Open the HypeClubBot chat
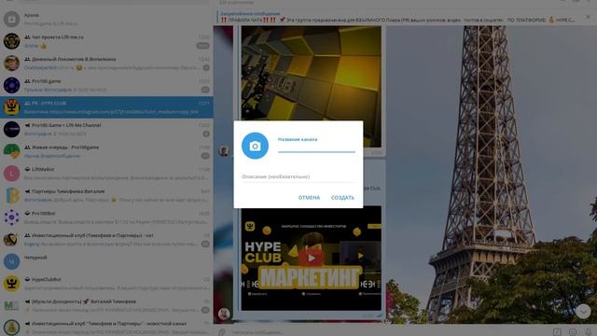 pyautogui.click(x=106, y=284)
